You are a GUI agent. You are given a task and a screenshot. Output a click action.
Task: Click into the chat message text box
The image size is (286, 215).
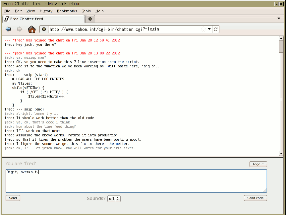(x=136, y=181)
